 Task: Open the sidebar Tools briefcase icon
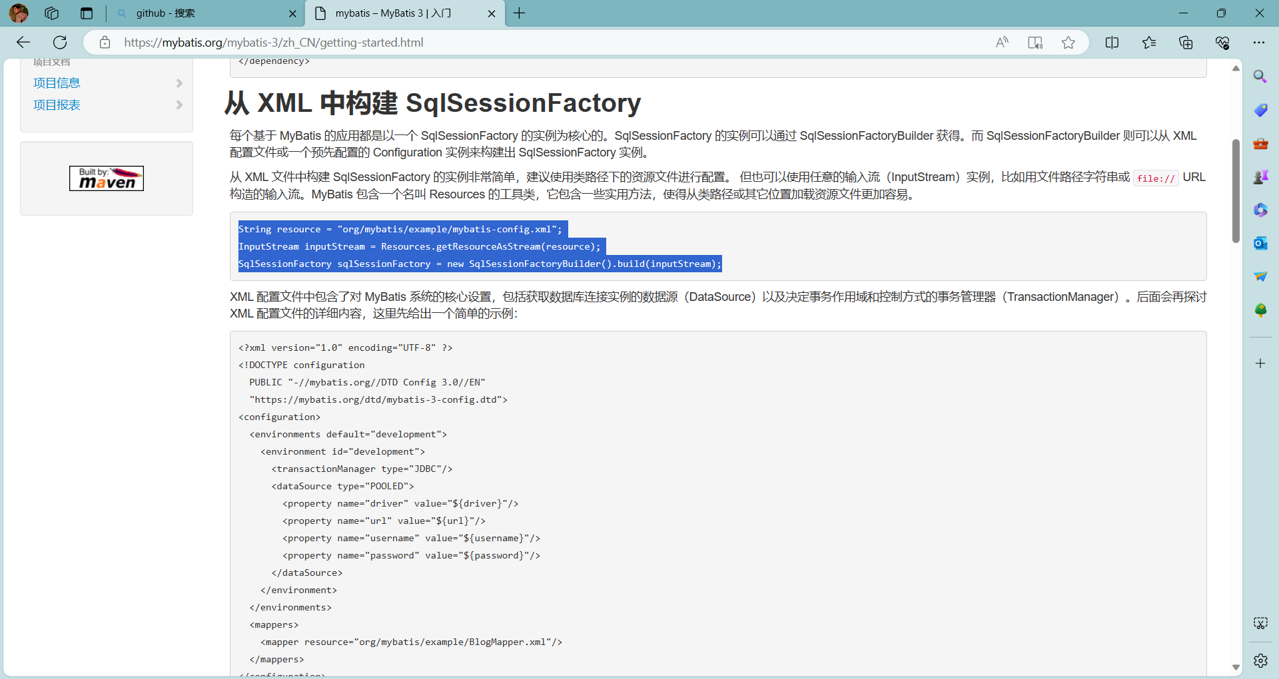pyautogui.click(x=1260, y=143)
